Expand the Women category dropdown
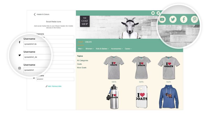210x120 pixels. tap(90, 49)
